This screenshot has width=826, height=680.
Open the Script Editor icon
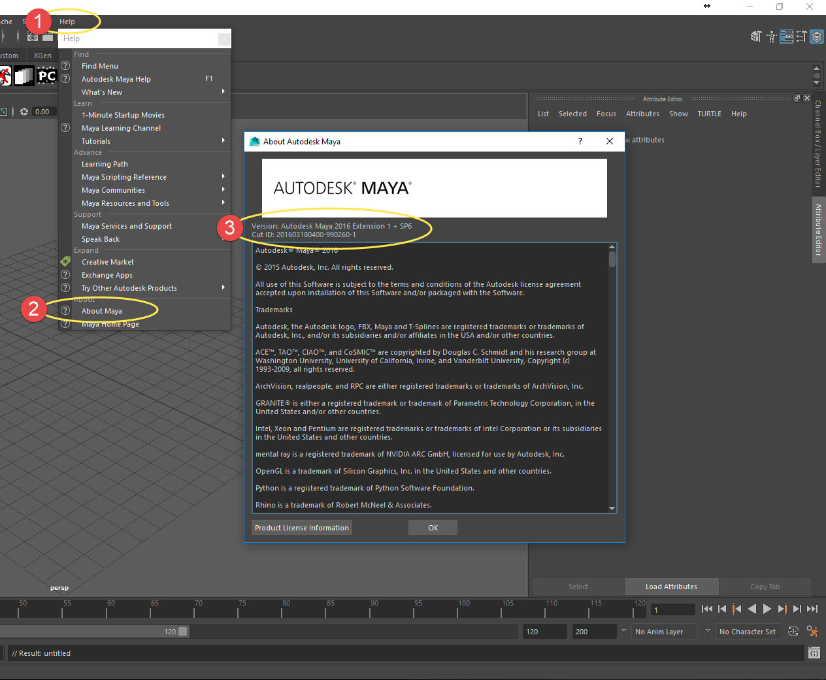814,653
